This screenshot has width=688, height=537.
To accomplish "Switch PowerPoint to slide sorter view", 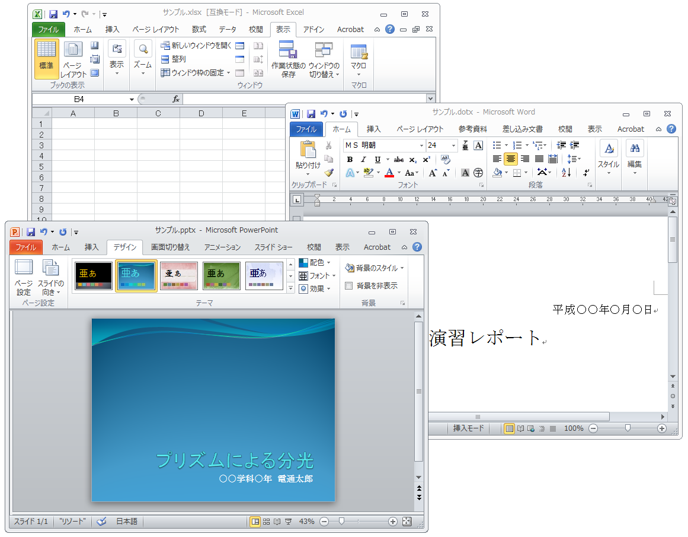I will tap(266, 522).
